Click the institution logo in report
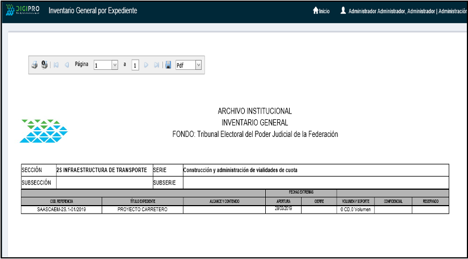 [43, 131]
